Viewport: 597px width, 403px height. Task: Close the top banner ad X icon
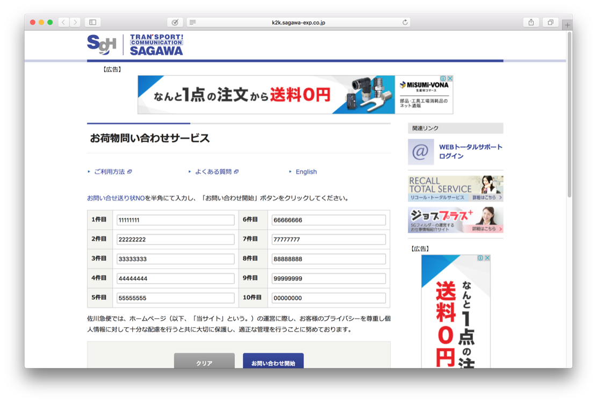pos(450,78)
